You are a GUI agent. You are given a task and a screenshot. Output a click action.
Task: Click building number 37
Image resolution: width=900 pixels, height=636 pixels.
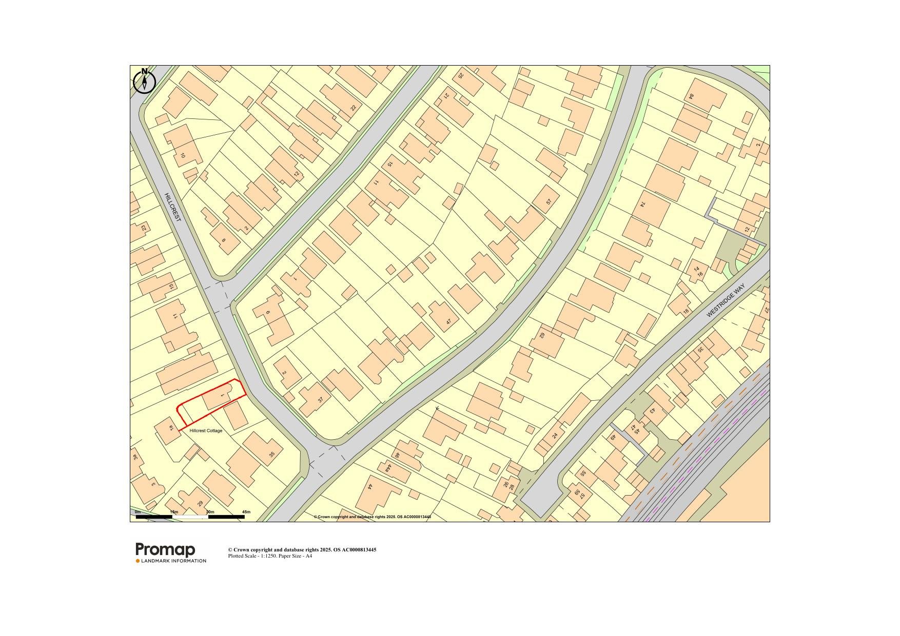tap(321, 400)
